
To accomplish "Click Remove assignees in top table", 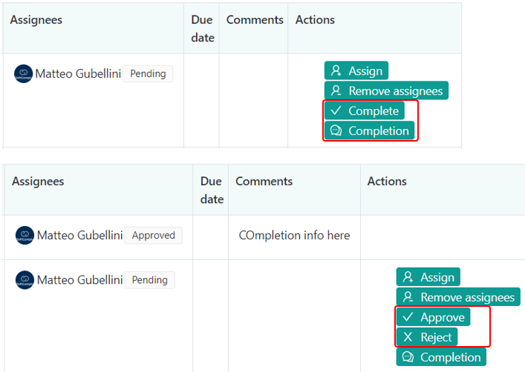I will 386,91.
